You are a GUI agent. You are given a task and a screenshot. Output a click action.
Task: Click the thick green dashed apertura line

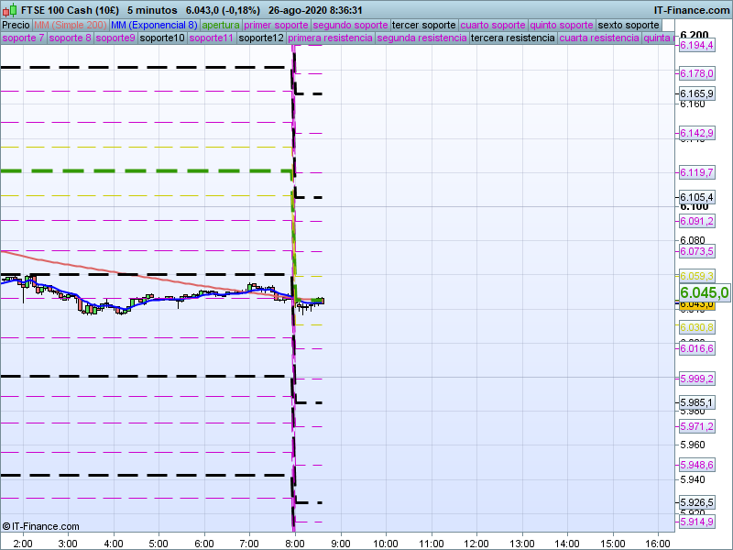(x=137, y=170)
